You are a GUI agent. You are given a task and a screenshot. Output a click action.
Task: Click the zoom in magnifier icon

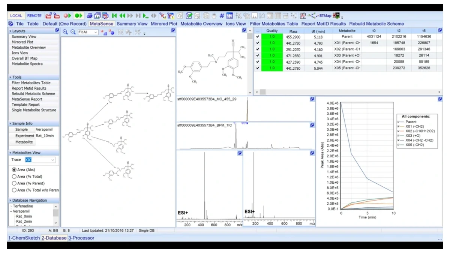65,32
